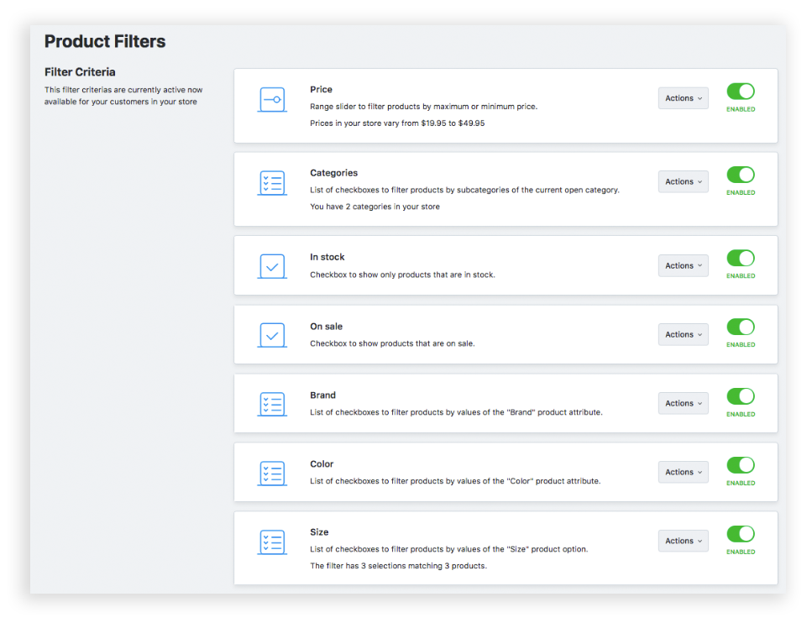Turn off the Categories filter toggle
Image resolution: width=812 pixels, height=623 pixels.
point(741,175)
